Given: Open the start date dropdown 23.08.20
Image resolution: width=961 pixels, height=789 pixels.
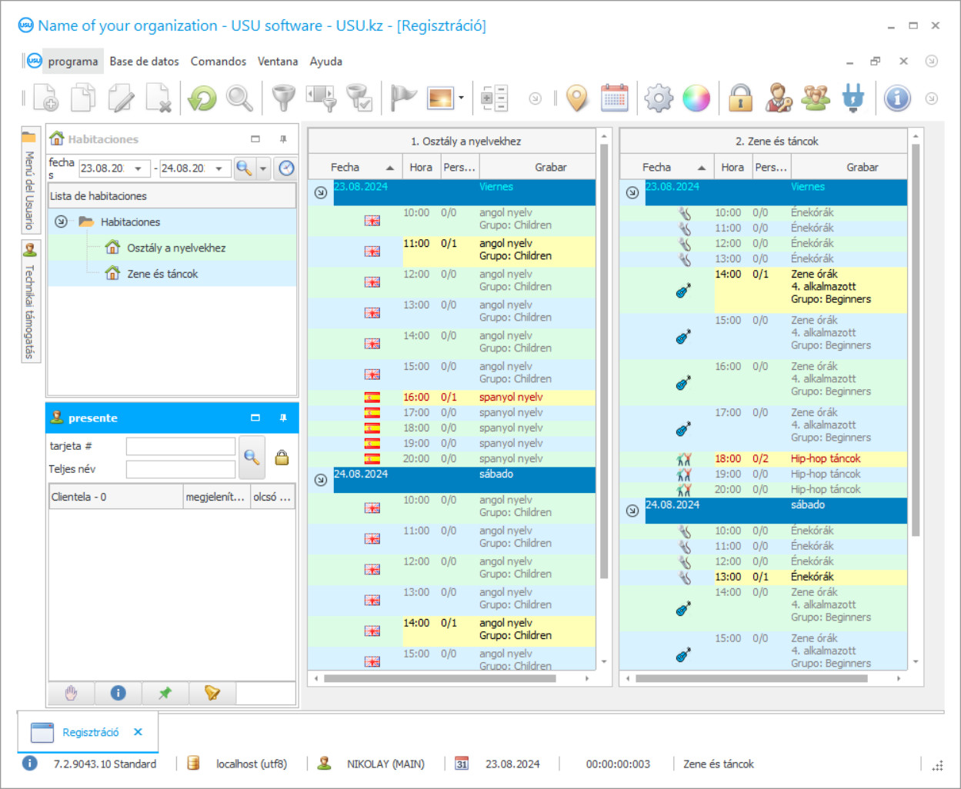Looking at the screenshot, I should click(138, 168).
